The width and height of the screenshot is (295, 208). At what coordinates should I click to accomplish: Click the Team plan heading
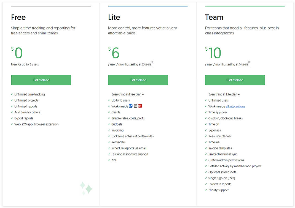pyautogui.click(x=214, y=17)
